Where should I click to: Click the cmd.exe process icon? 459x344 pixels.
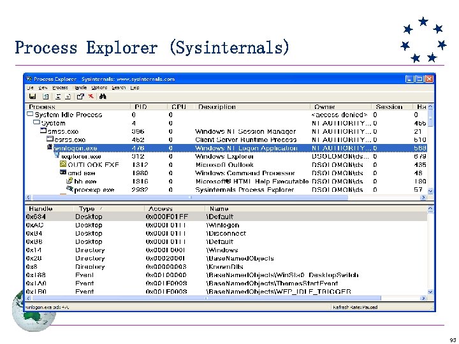(x=63, y=172)
